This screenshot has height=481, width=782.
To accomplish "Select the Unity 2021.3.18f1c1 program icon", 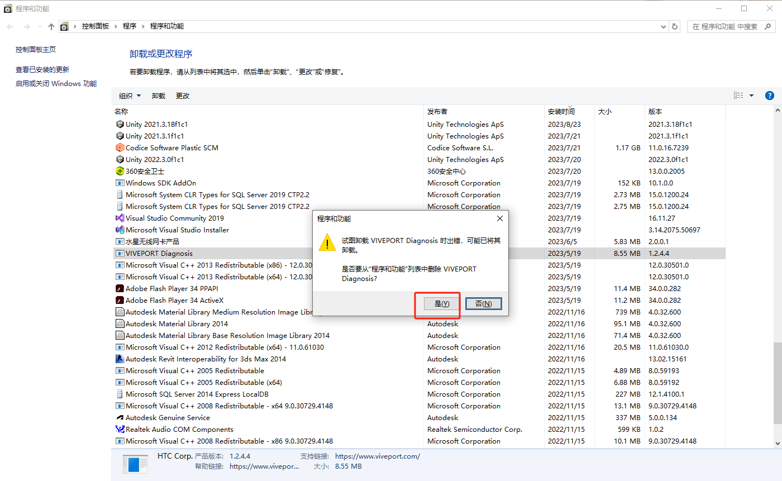I will click(120, 124).
